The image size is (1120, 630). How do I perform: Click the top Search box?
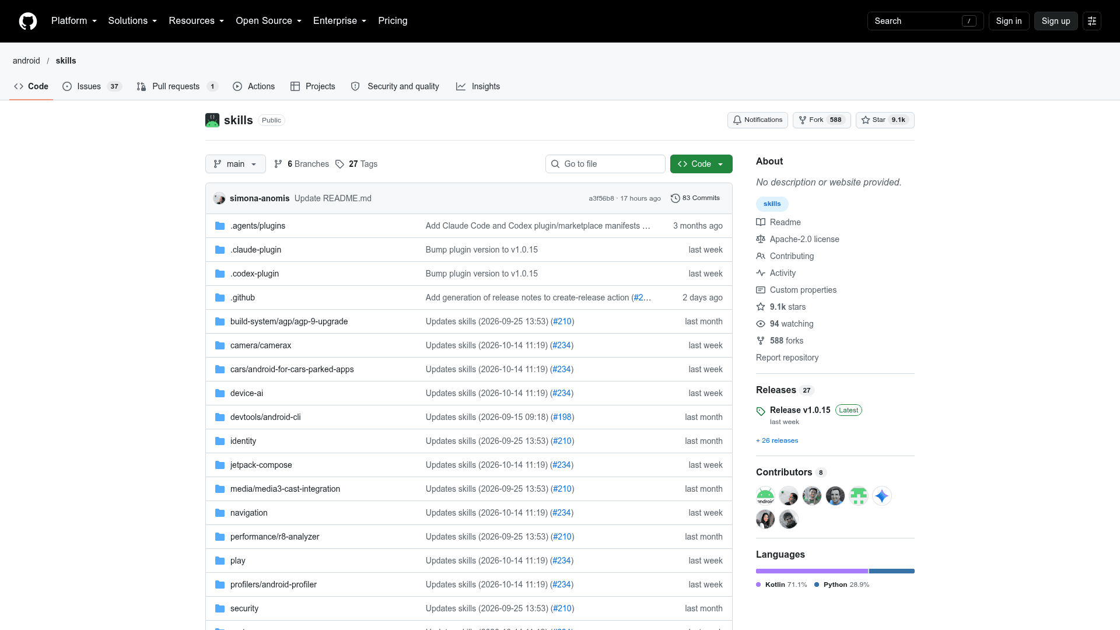(x=925, y=21)
